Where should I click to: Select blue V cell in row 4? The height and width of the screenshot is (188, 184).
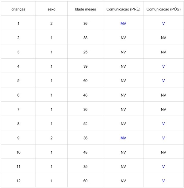point(163,66)
